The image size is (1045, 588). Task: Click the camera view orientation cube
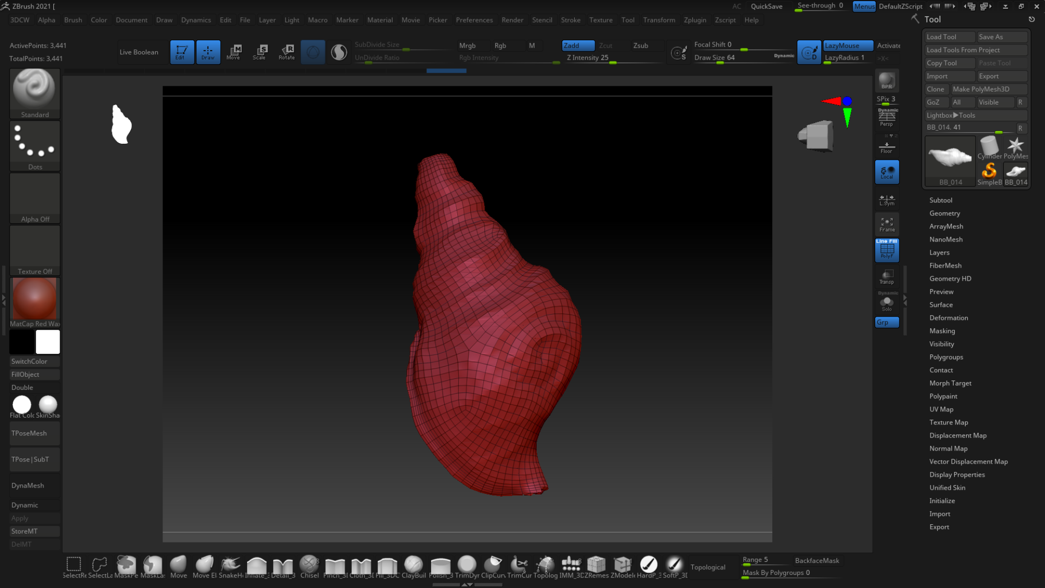coord(816,136)
